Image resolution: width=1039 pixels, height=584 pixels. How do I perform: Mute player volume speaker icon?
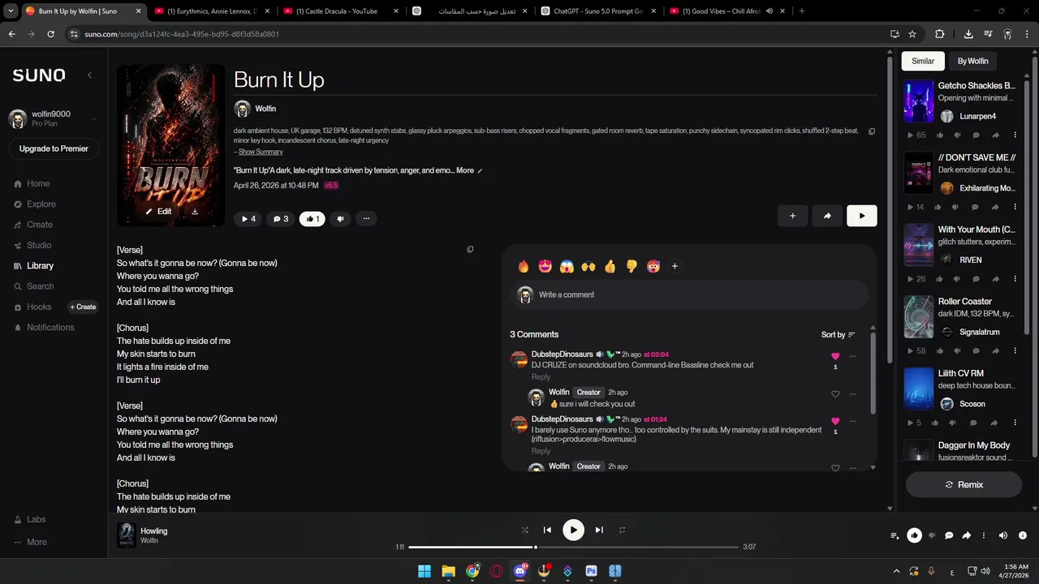click(1002, 535)
